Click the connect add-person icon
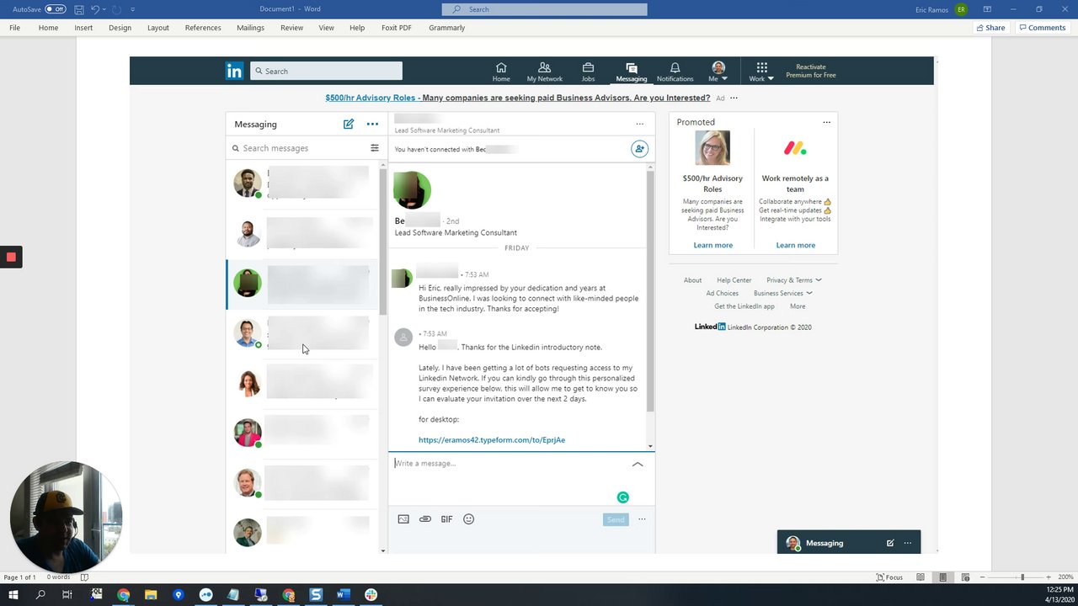 click(x=640, y=149)
